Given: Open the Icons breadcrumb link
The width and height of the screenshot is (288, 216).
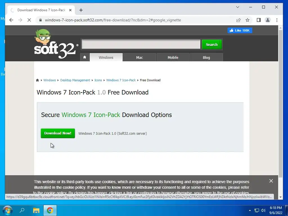Looking at the screenshot, I should pos(98,80).
